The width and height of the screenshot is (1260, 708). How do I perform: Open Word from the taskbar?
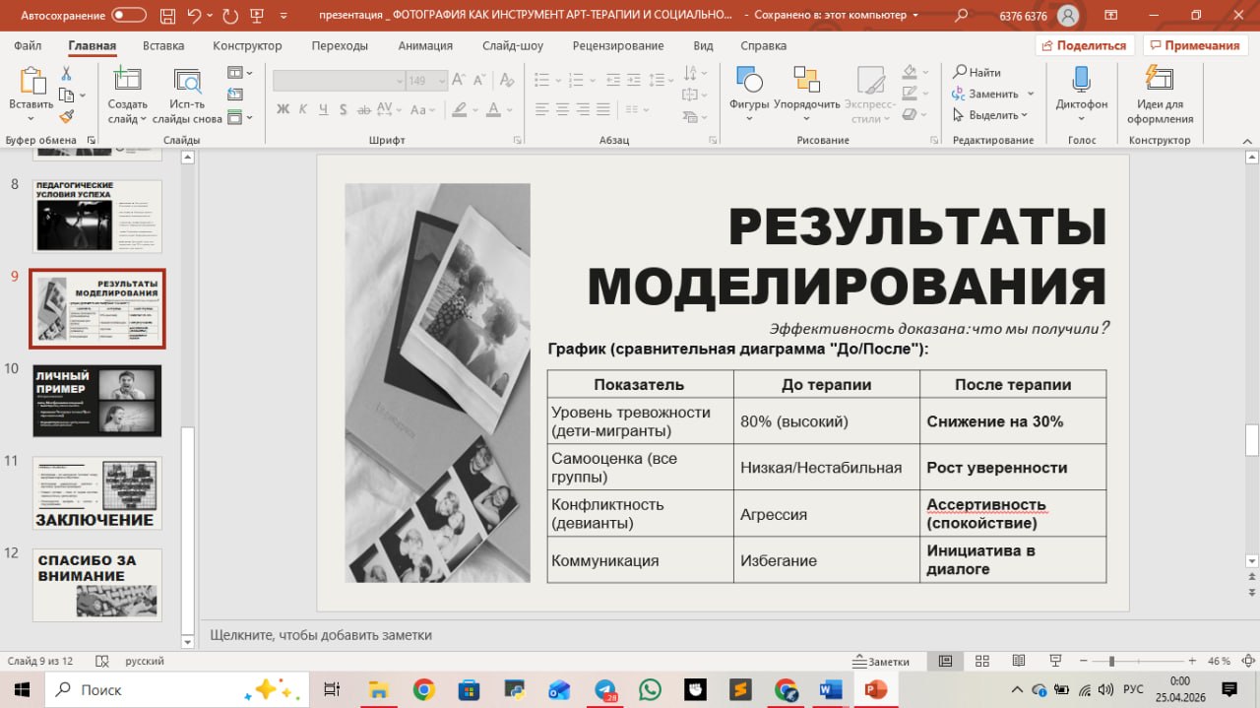(831, 689)
